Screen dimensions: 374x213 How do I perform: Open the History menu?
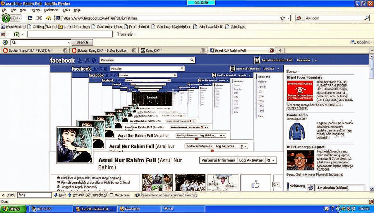click(x=35, y=10)
